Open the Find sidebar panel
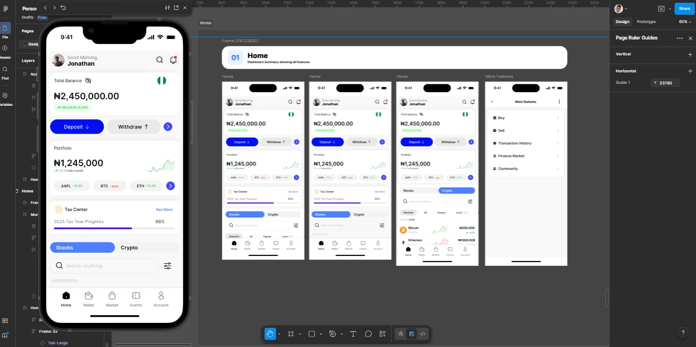This screenshot has height=347, width=696. pos(5,72)
